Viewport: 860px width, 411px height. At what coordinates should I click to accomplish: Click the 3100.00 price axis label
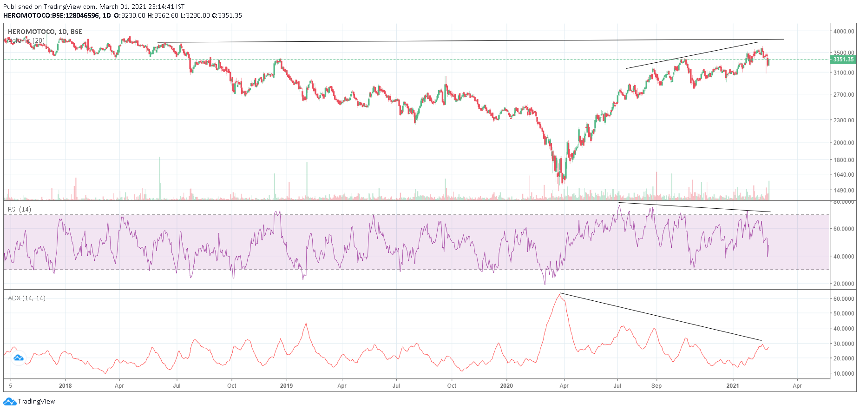coord(844,73)
